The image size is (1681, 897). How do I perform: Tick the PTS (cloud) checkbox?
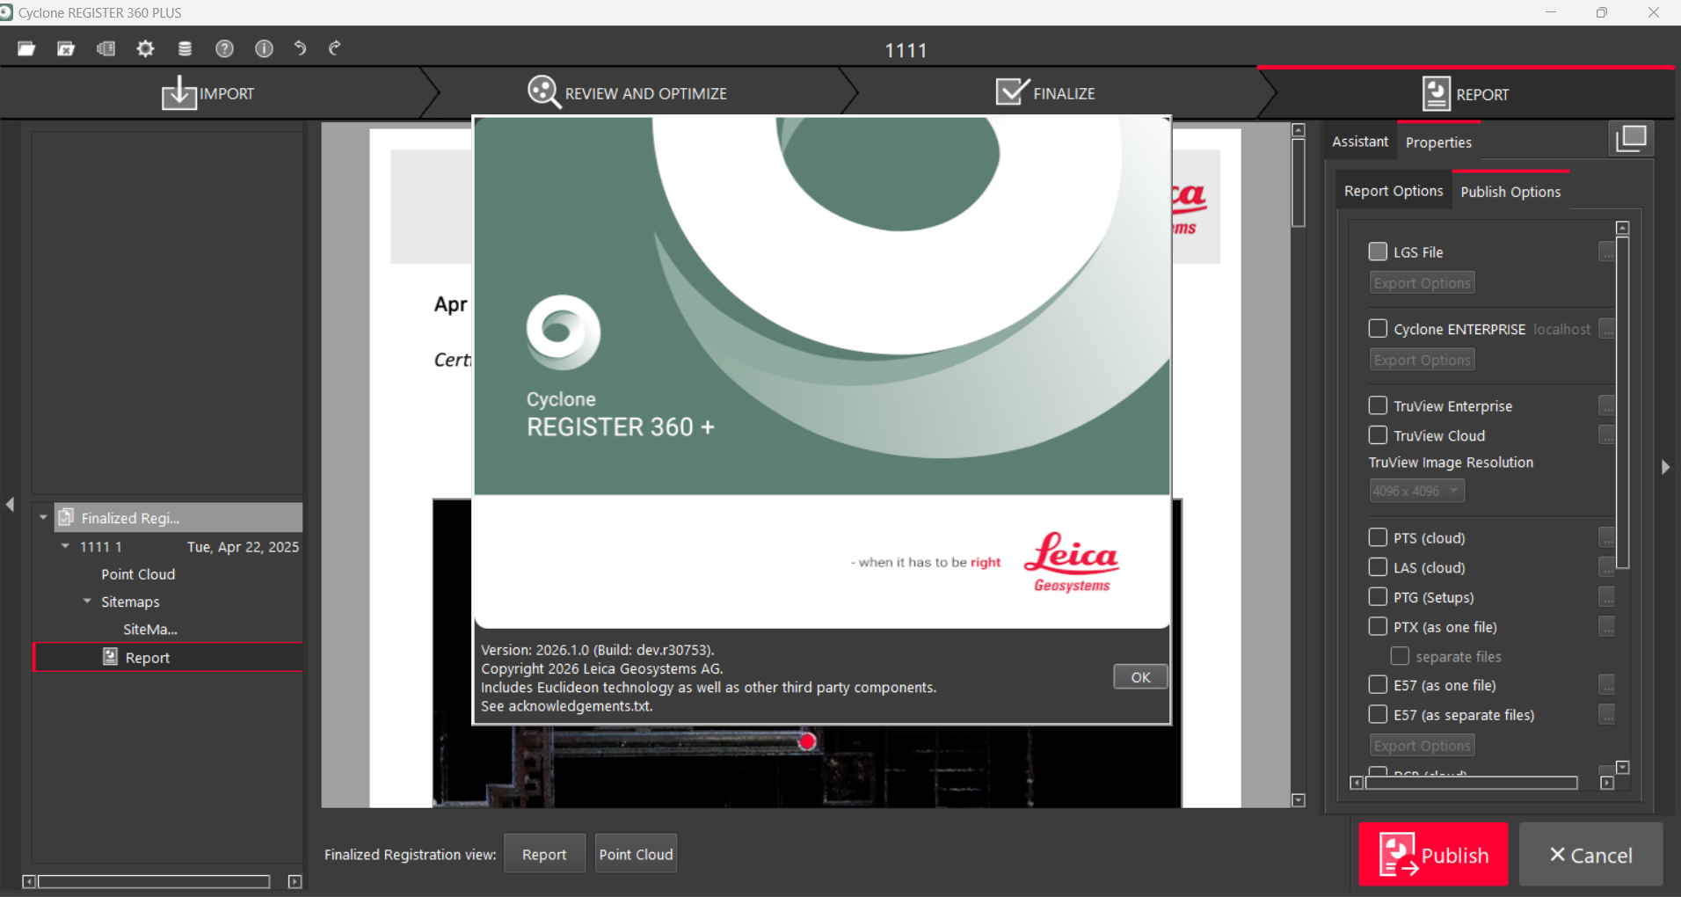[x=1378, y=537]
